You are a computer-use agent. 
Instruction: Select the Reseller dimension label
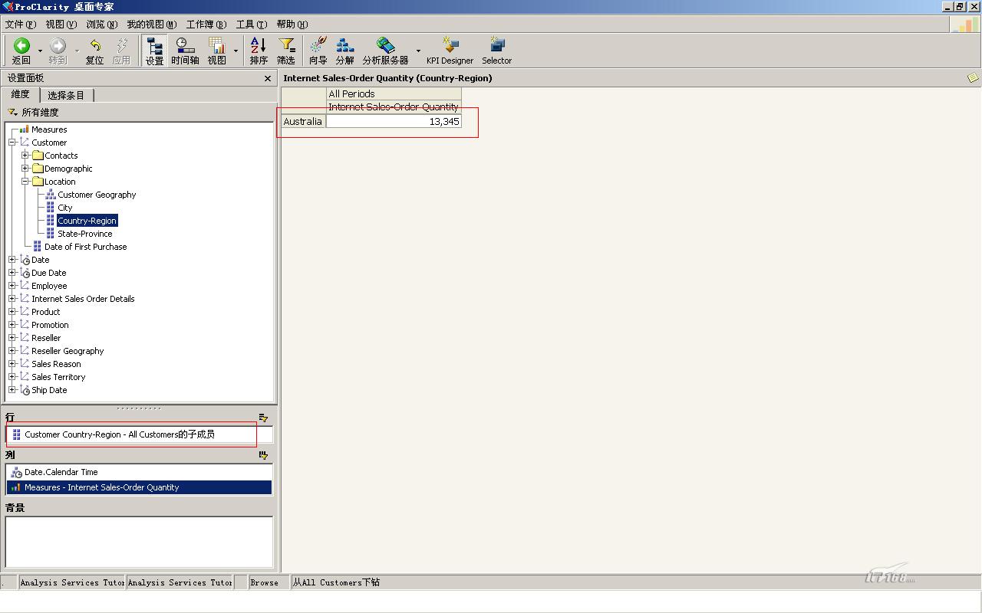point(46,338)
